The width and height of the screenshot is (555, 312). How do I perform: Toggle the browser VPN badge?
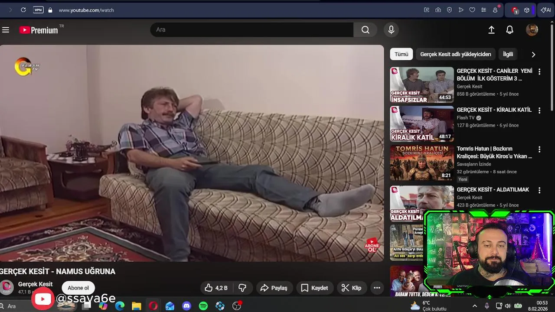click(x=38, y=10)
